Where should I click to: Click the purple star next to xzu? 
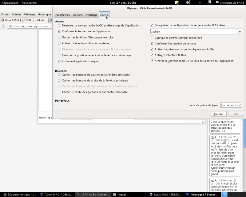click(x=216, y=180)
